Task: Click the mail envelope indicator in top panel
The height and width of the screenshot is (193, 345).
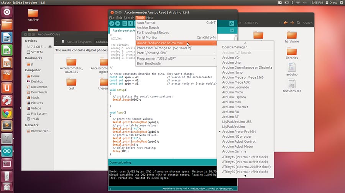Action: [279, 3]
